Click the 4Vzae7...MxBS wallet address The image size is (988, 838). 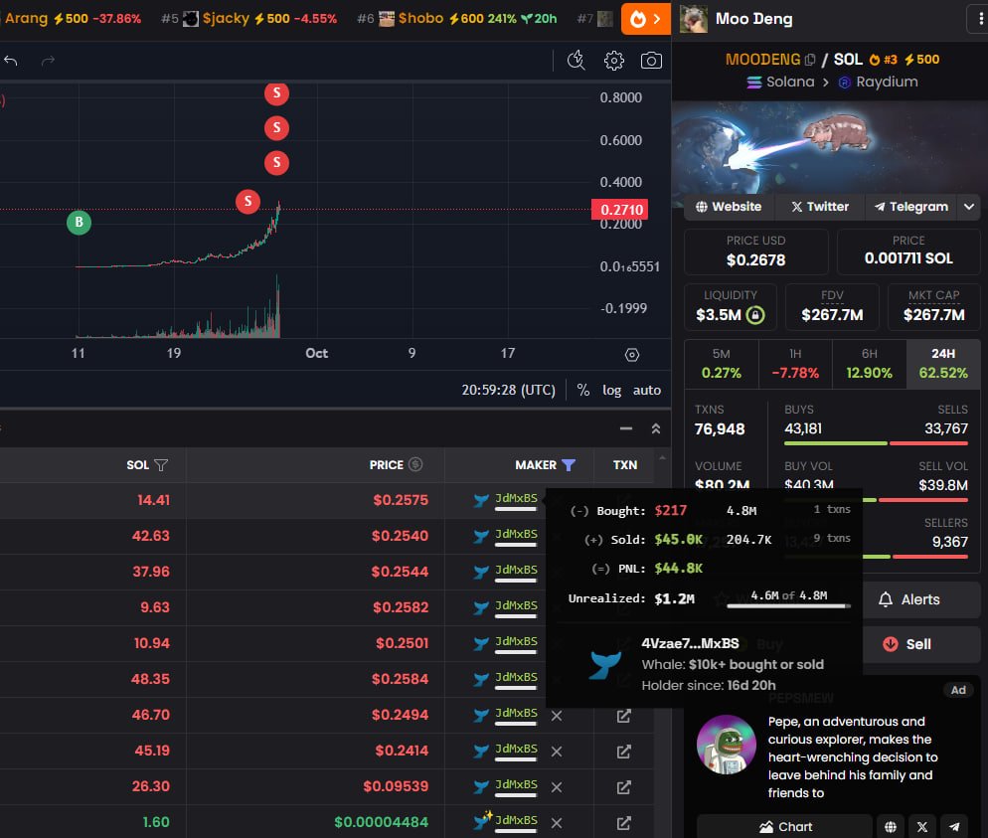[690, 643]
